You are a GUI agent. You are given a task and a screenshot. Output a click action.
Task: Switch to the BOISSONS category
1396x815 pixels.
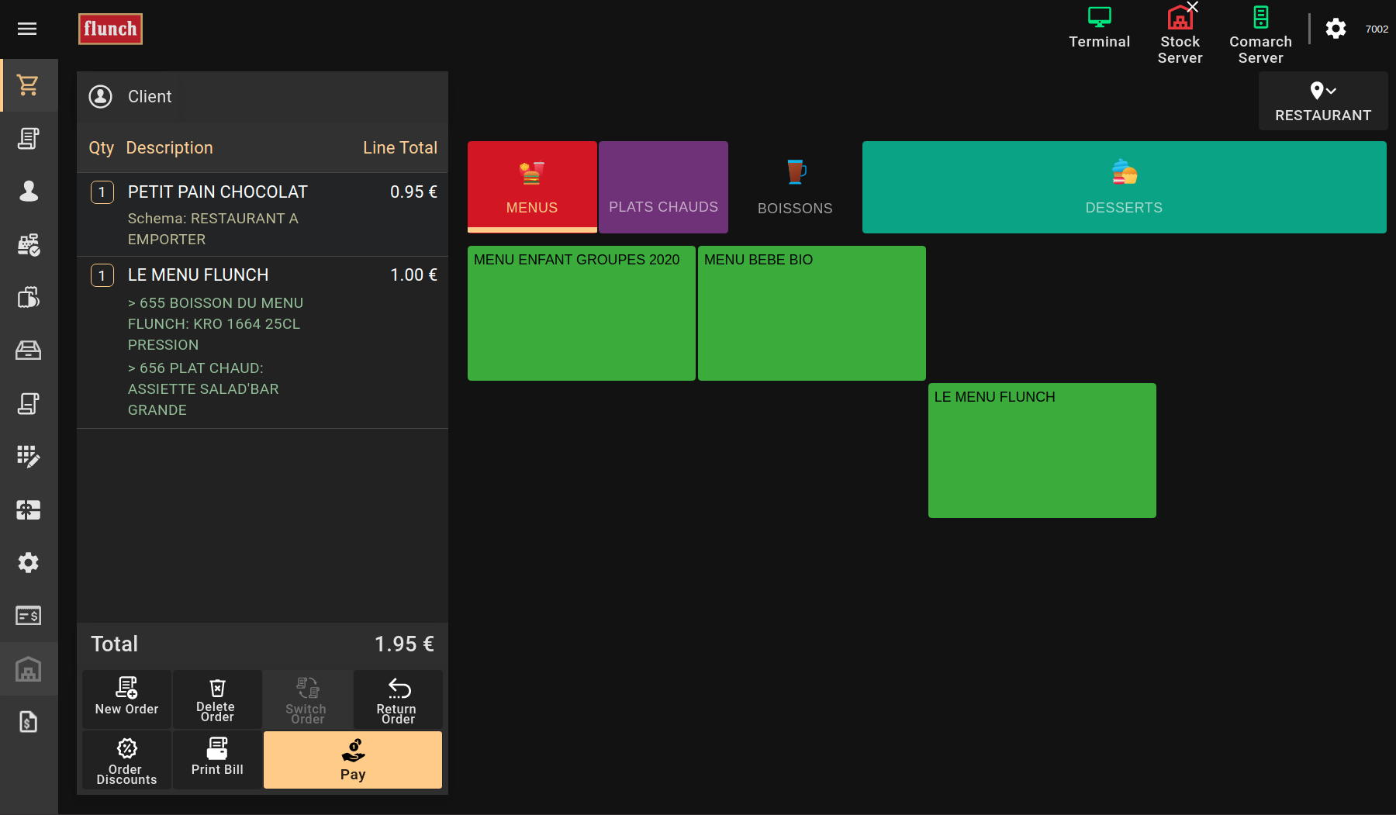coord(795,187)
